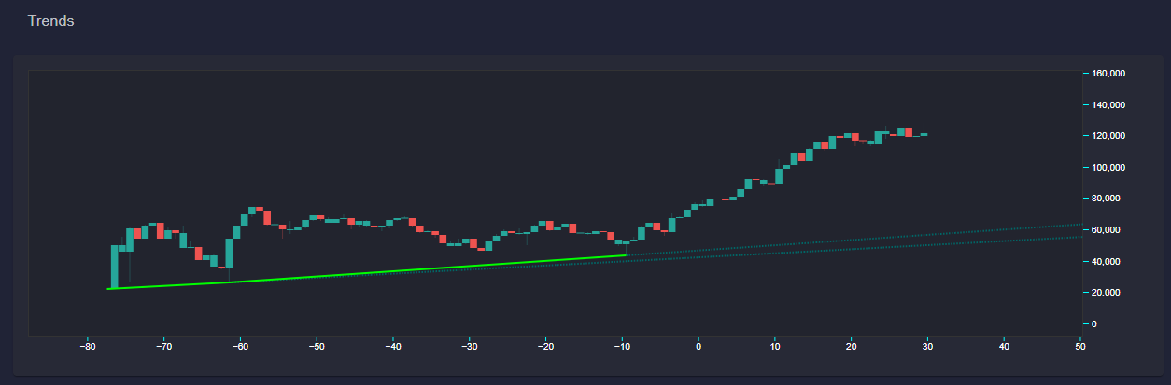The image size is (1171, 385).
Task: Click the 50 x-axis label
Action: [1080, 346]
